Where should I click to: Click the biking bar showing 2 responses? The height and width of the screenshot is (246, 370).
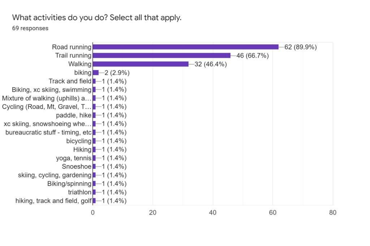click(x=96, y=73)
